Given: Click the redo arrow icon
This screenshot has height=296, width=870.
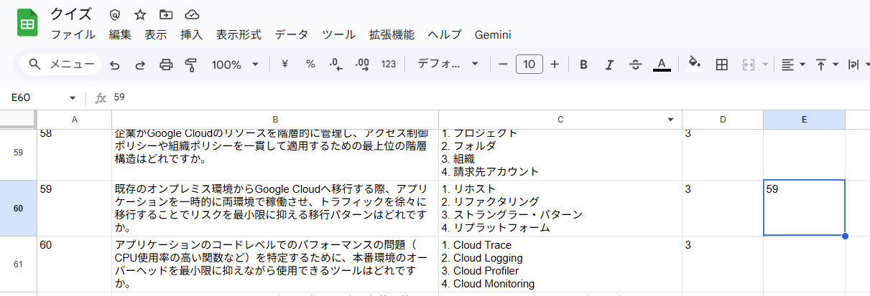Looking at the screenshot, I should 140,65.
